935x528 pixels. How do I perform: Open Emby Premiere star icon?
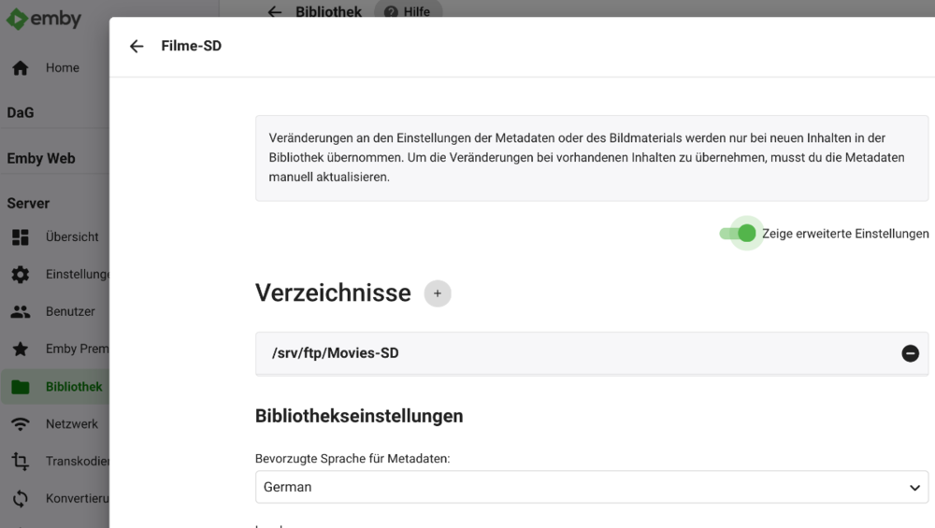(21, 349)
